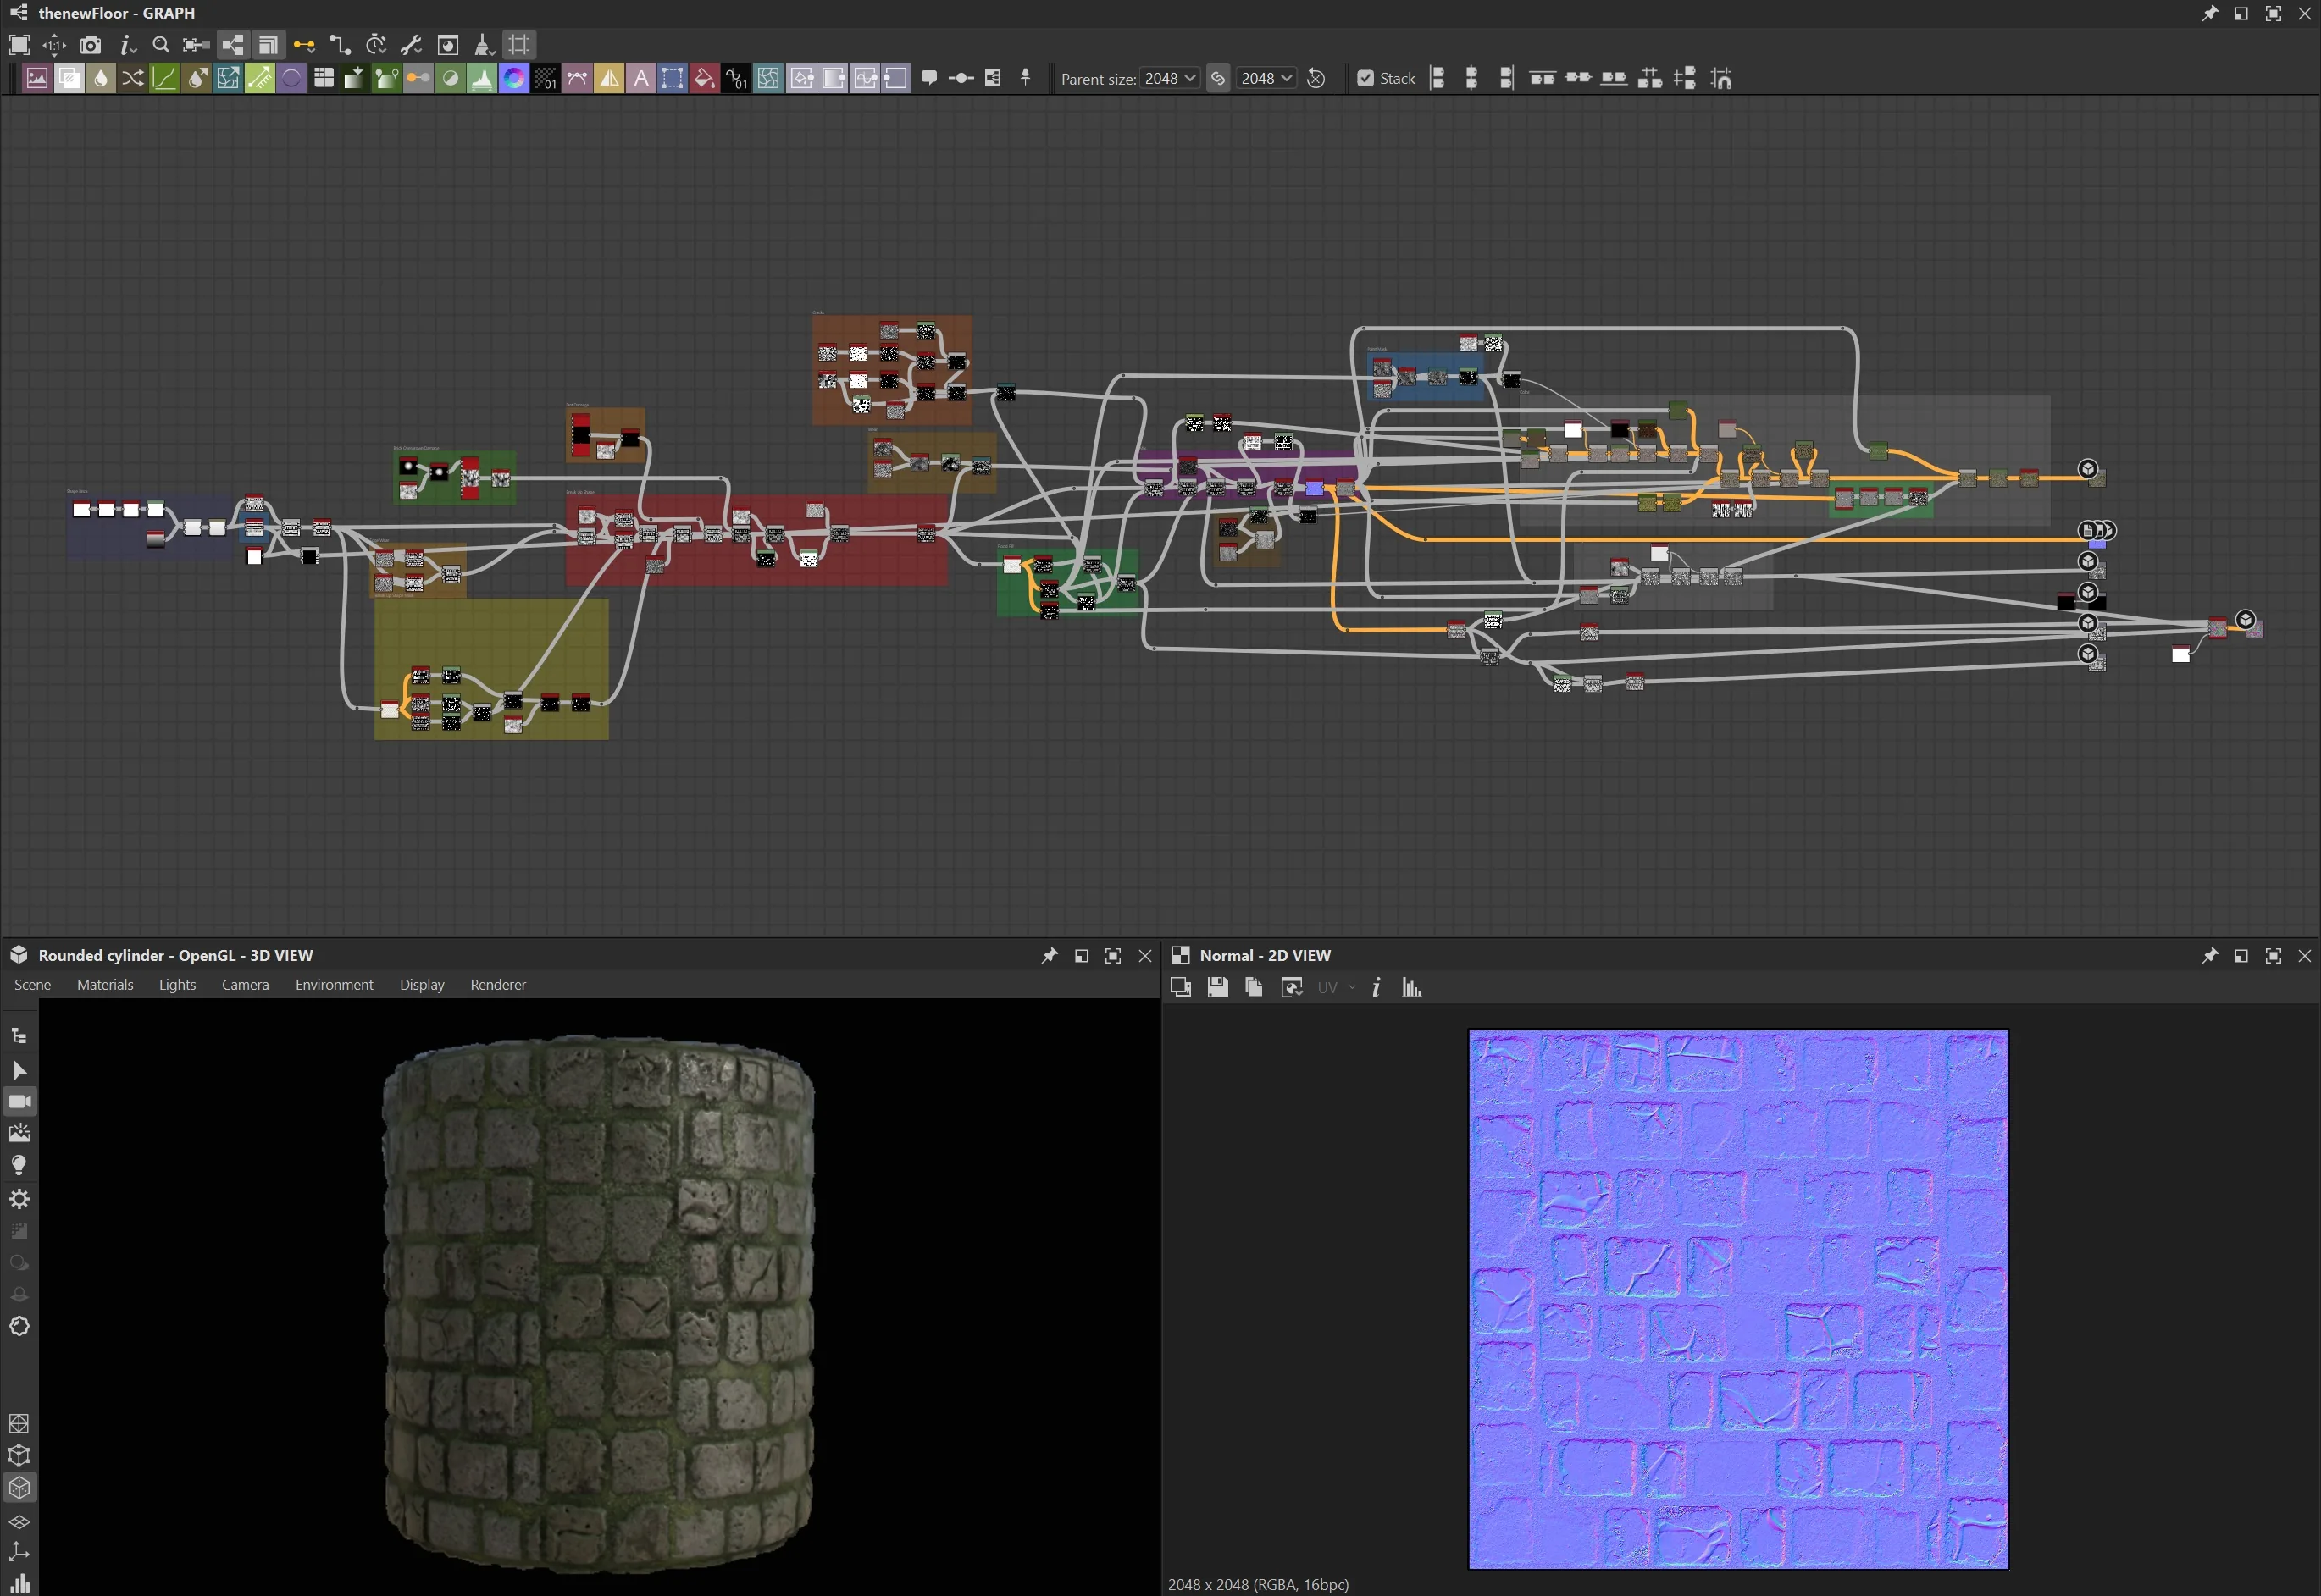Show histogram in 2D view
This screenshot has height=1596, width=2321.
(1411, 988)
